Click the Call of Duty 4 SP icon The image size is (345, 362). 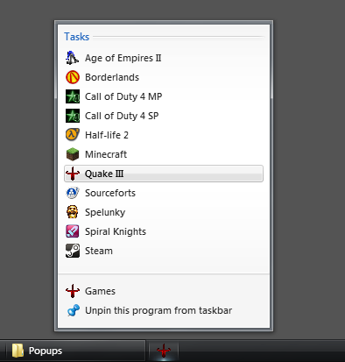73,116
